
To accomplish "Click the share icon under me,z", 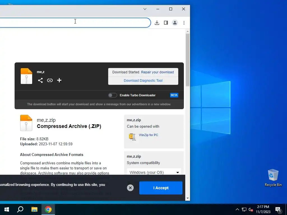I will pyautogui.click(x=40, y=80).
